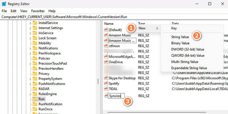Image resolution: width=228 pixels, height=114 pixels.
Task: Open the New submenu in context menu
Action: (148, 28)
